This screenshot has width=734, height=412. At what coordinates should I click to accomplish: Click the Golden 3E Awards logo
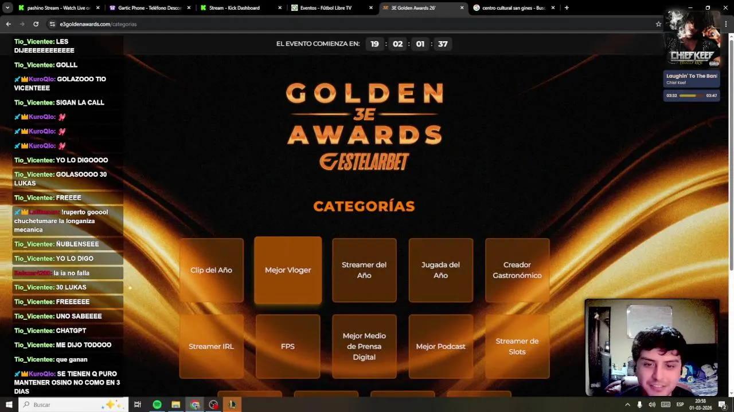[x=364, y=114]
